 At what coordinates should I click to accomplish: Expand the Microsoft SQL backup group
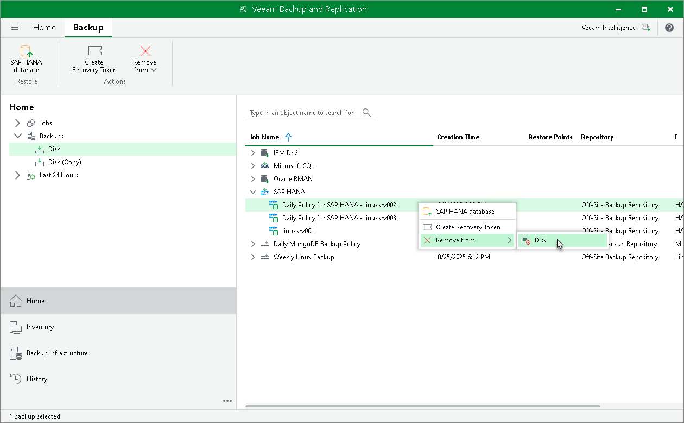click(x=252, y=166)
